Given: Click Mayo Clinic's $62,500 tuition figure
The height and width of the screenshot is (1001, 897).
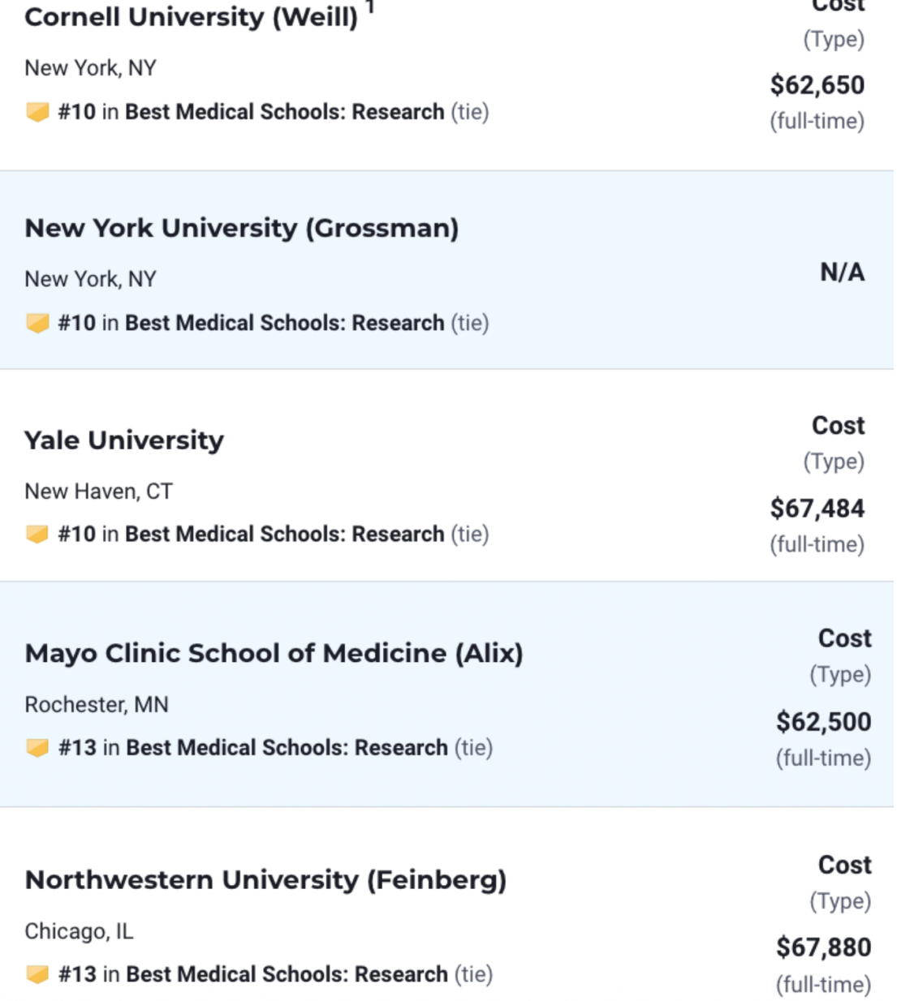Looking at the screenshot, I should tap(823, 722).
